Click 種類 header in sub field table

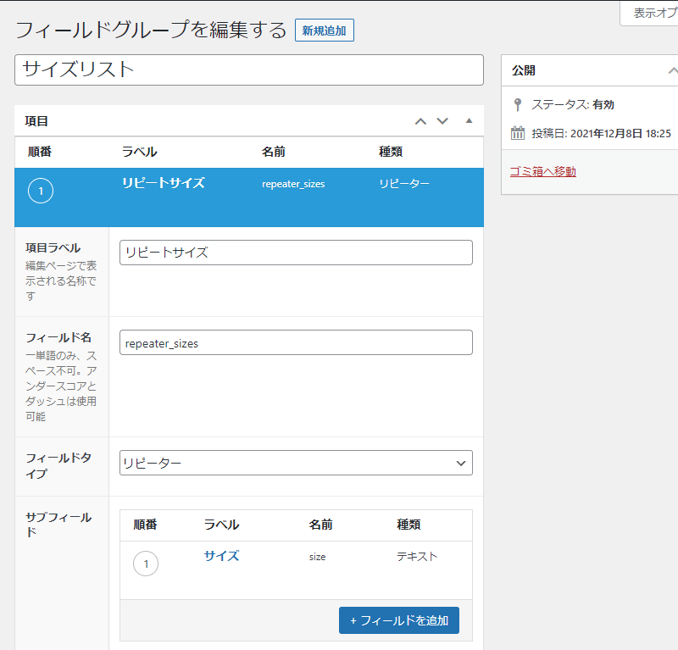[x=408, y=525]
